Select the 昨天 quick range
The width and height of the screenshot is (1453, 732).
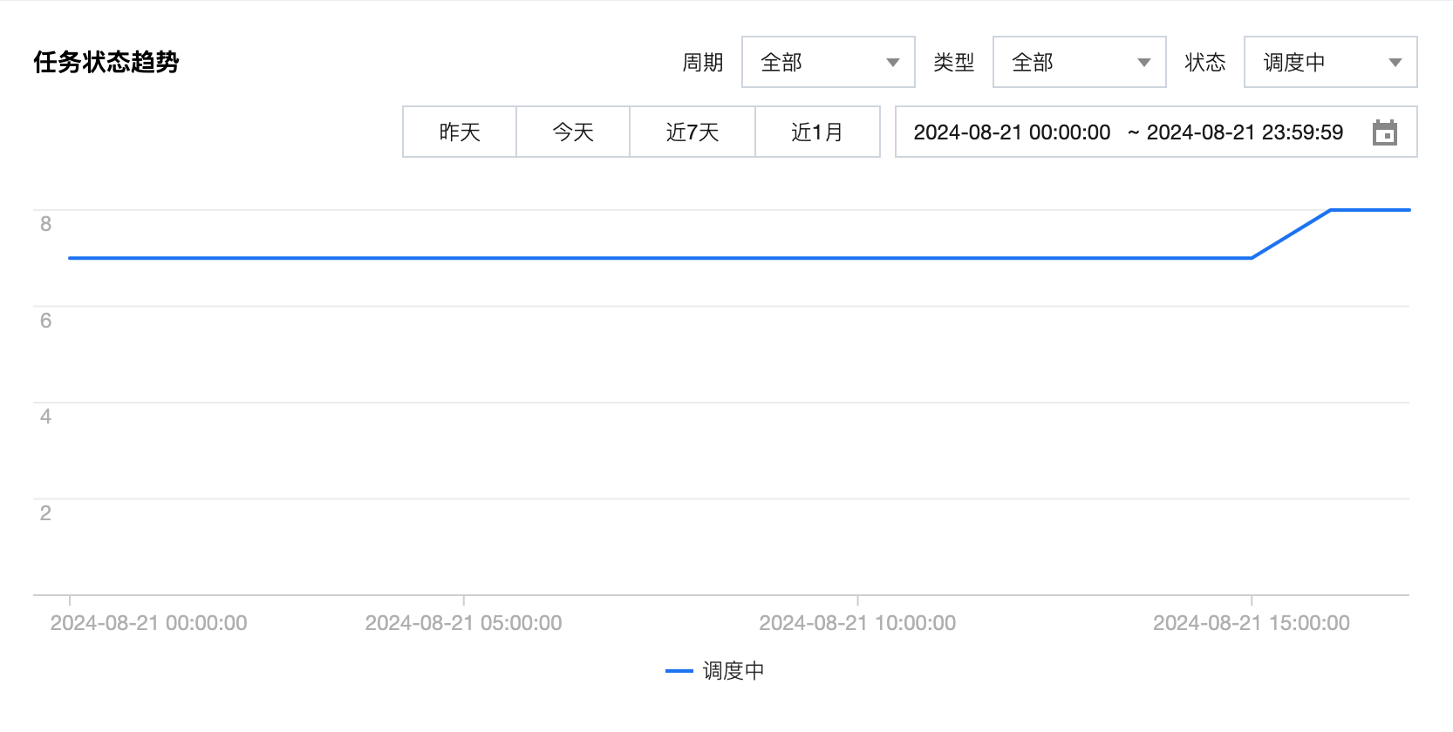tap(460, 132)
